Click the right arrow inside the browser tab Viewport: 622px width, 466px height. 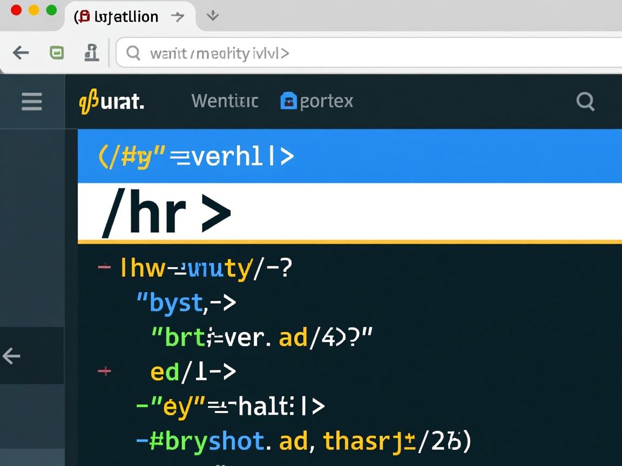coord(177,17)
